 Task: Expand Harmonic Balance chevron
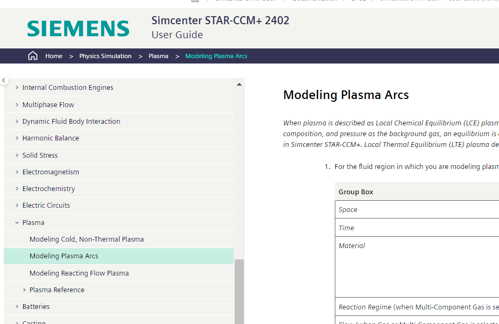pyautogui.click(x=17, y=138)
